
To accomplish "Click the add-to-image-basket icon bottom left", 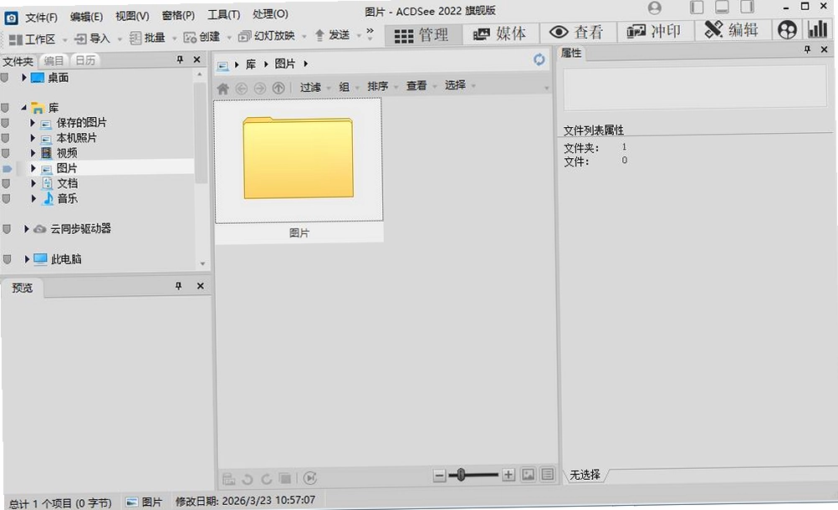I will (229, 478).
